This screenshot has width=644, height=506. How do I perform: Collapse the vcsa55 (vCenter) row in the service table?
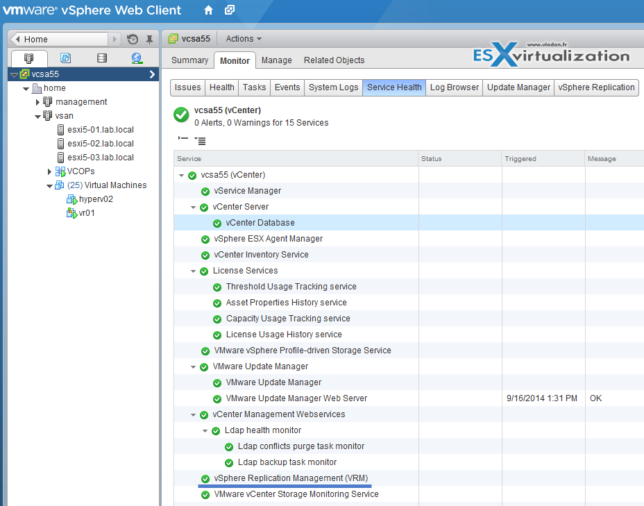181,176
